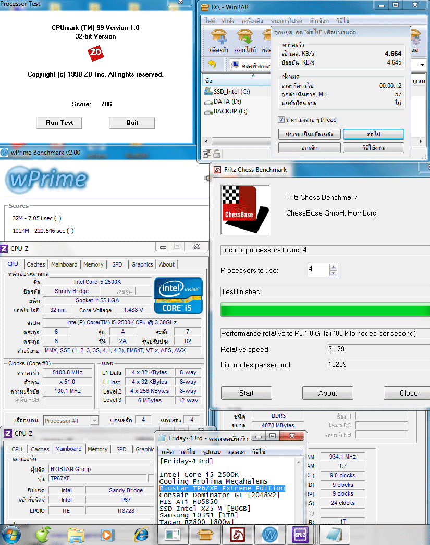430x545 pixels.
Task: Select SSD_Intel (C:) drive
Action: (x=227, y=92)
